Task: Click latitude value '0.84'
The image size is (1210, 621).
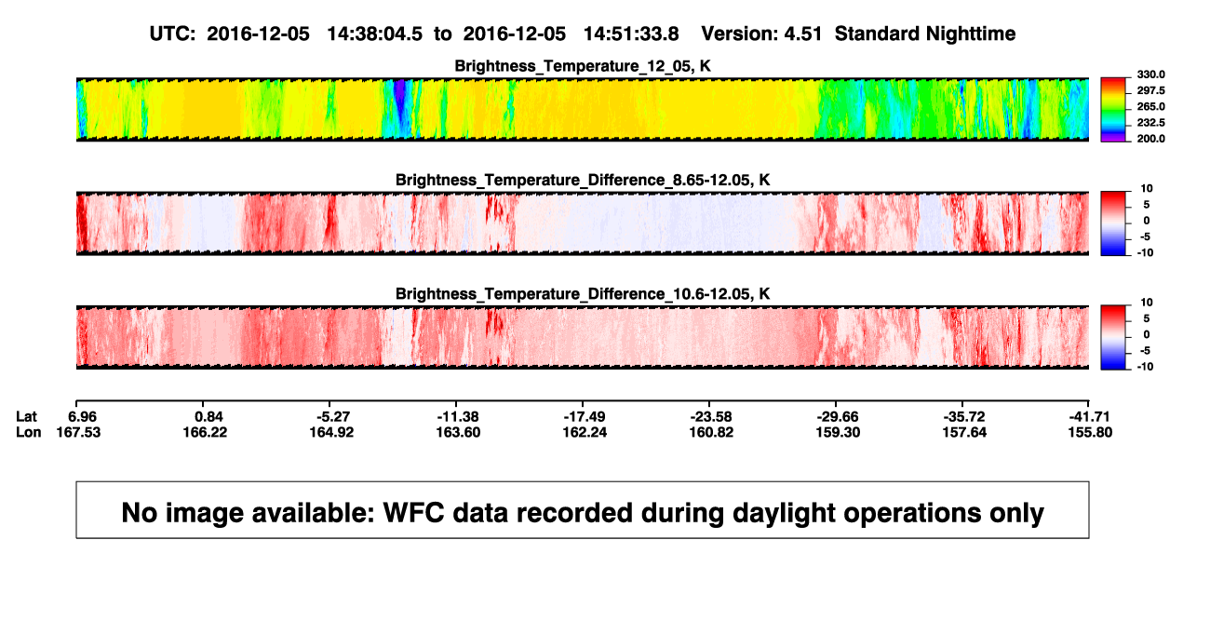Action: 210,416
